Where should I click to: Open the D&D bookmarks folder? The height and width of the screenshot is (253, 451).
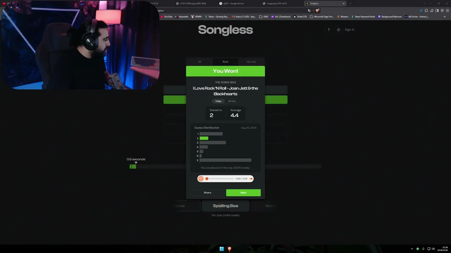point(264,17)
